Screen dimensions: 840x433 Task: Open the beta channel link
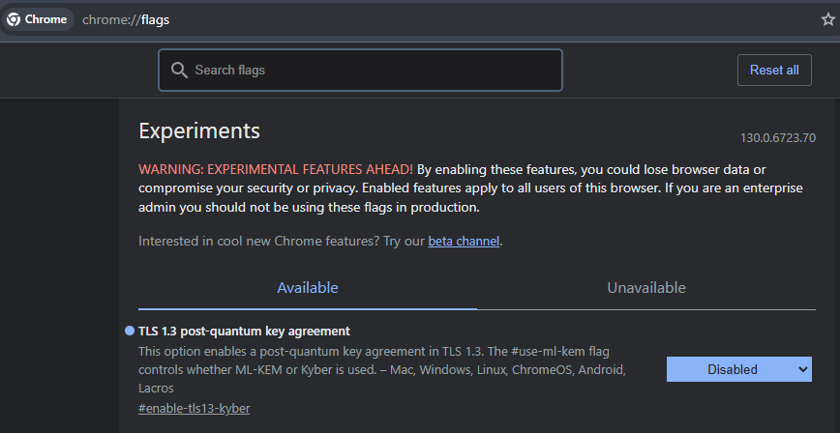click(x=464, y=241)
